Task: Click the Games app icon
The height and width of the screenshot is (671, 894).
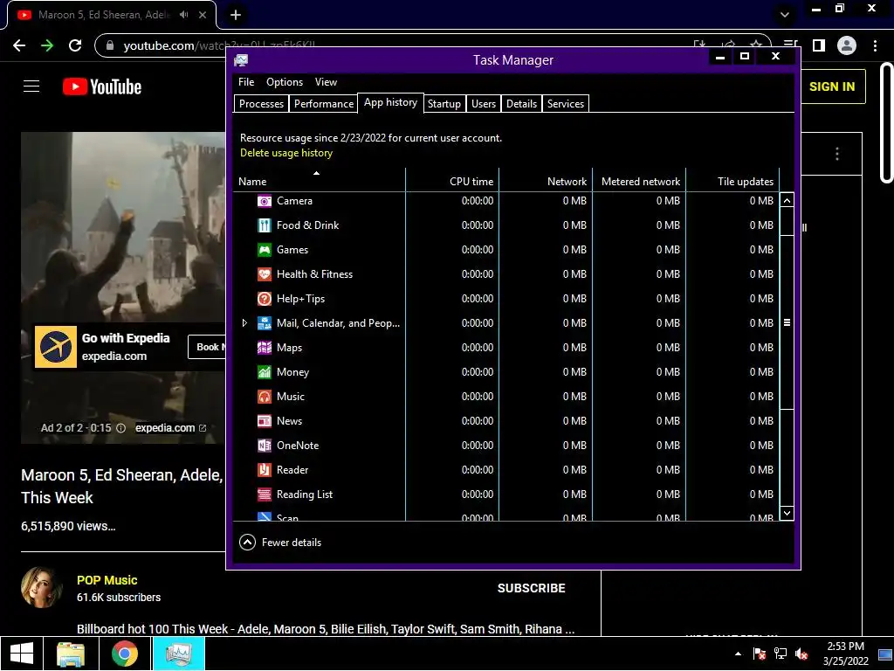Action: 265,250
